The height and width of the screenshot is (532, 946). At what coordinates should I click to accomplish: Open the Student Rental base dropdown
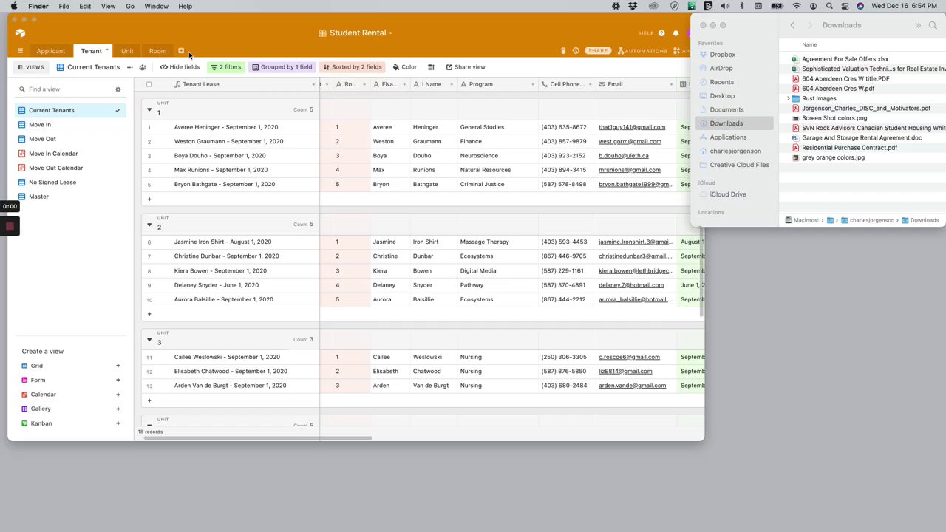tap(355, 33)
